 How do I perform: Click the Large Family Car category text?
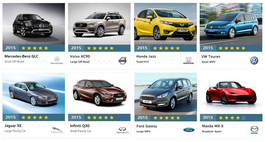tap(15, 131)
